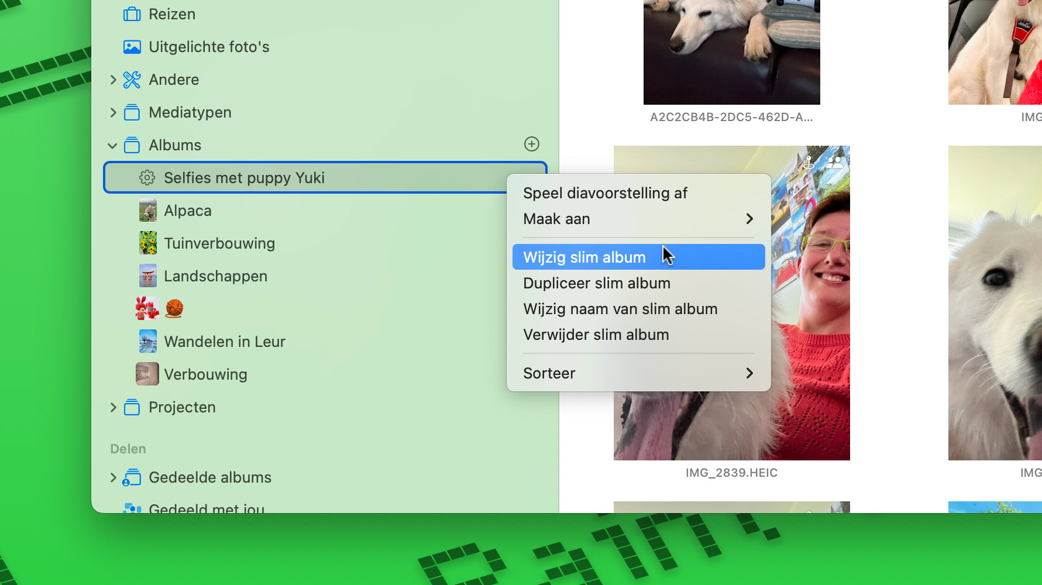
Task: Click the Alpaca album thumbnail icon
Action: (x=147, y=211)
